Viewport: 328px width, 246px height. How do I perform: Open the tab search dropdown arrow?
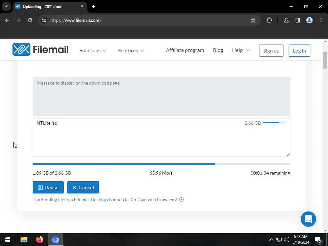click(x=6, y=6)
